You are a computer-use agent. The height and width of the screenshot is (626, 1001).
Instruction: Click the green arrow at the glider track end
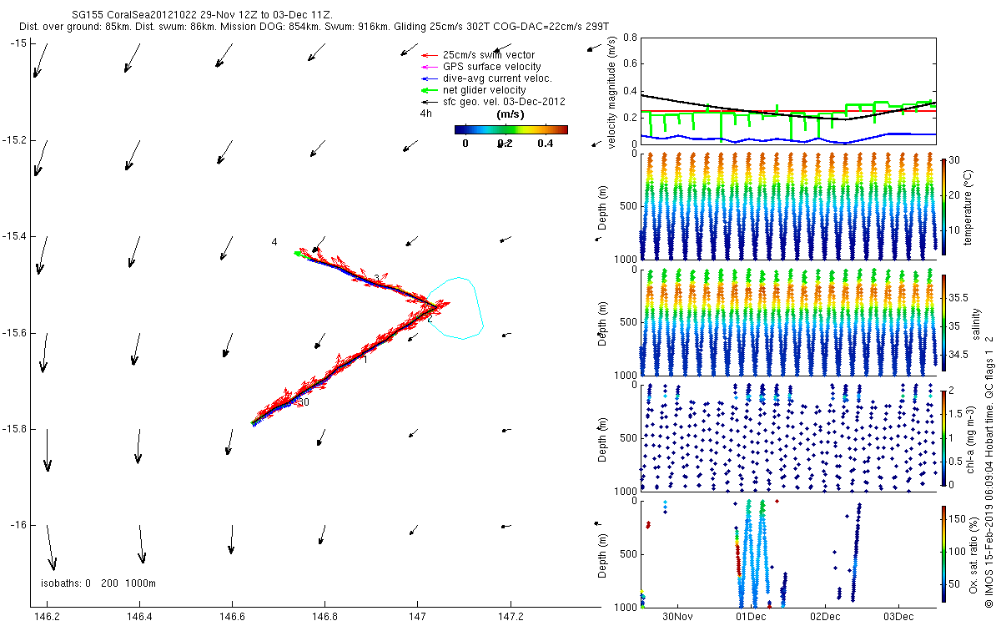point(301,254)
